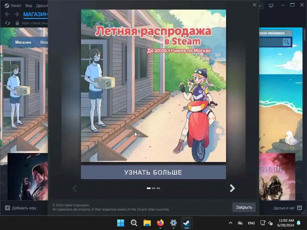The image size is (307, 230).
Task: Select the third slide indicator dot
Action: (x=158, y=188)
